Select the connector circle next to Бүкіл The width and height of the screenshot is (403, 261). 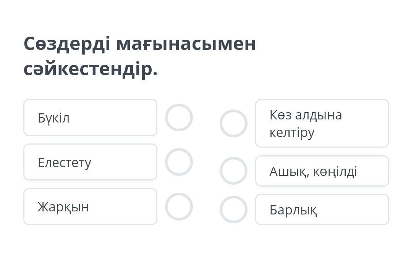(x=179, y=118)
